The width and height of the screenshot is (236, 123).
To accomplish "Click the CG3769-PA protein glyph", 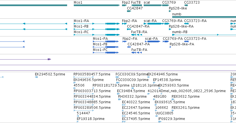I will click(166, 41).
